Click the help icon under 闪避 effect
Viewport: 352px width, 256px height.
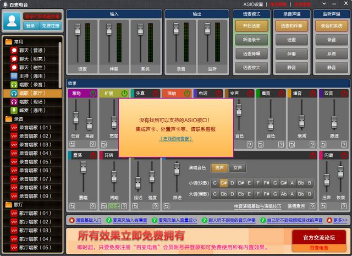(x=344, y=205)
